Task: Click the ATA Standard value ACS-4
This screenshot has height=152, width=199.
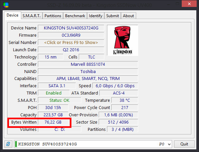Action: pyautogui.click(x=119, y=93)
